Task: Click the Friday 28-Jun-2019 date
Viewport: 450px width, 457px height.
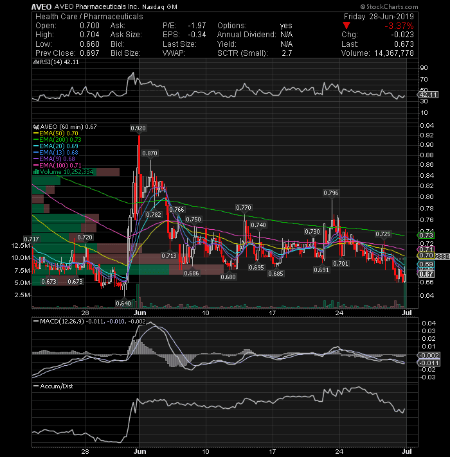Action: (379, 17)
